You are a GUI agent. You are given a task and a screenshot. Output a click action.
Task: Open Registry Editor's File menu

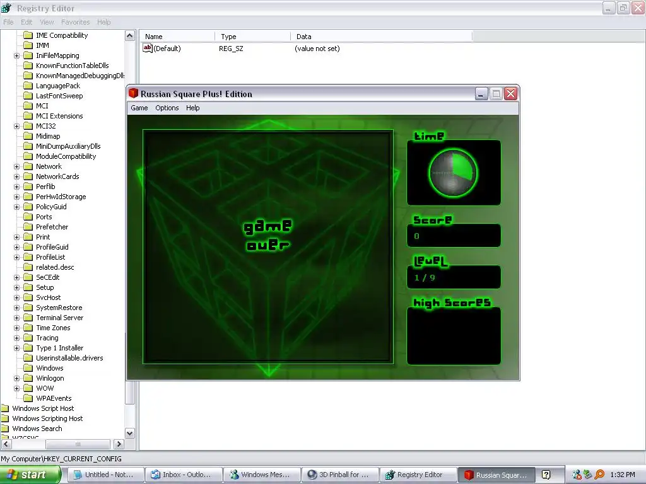point(8,22)
